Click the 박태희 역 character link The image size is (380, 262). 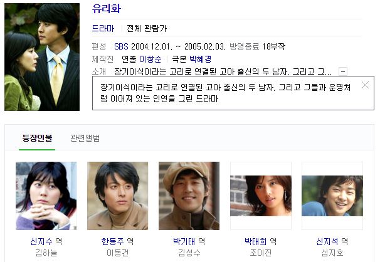(260, 241)
